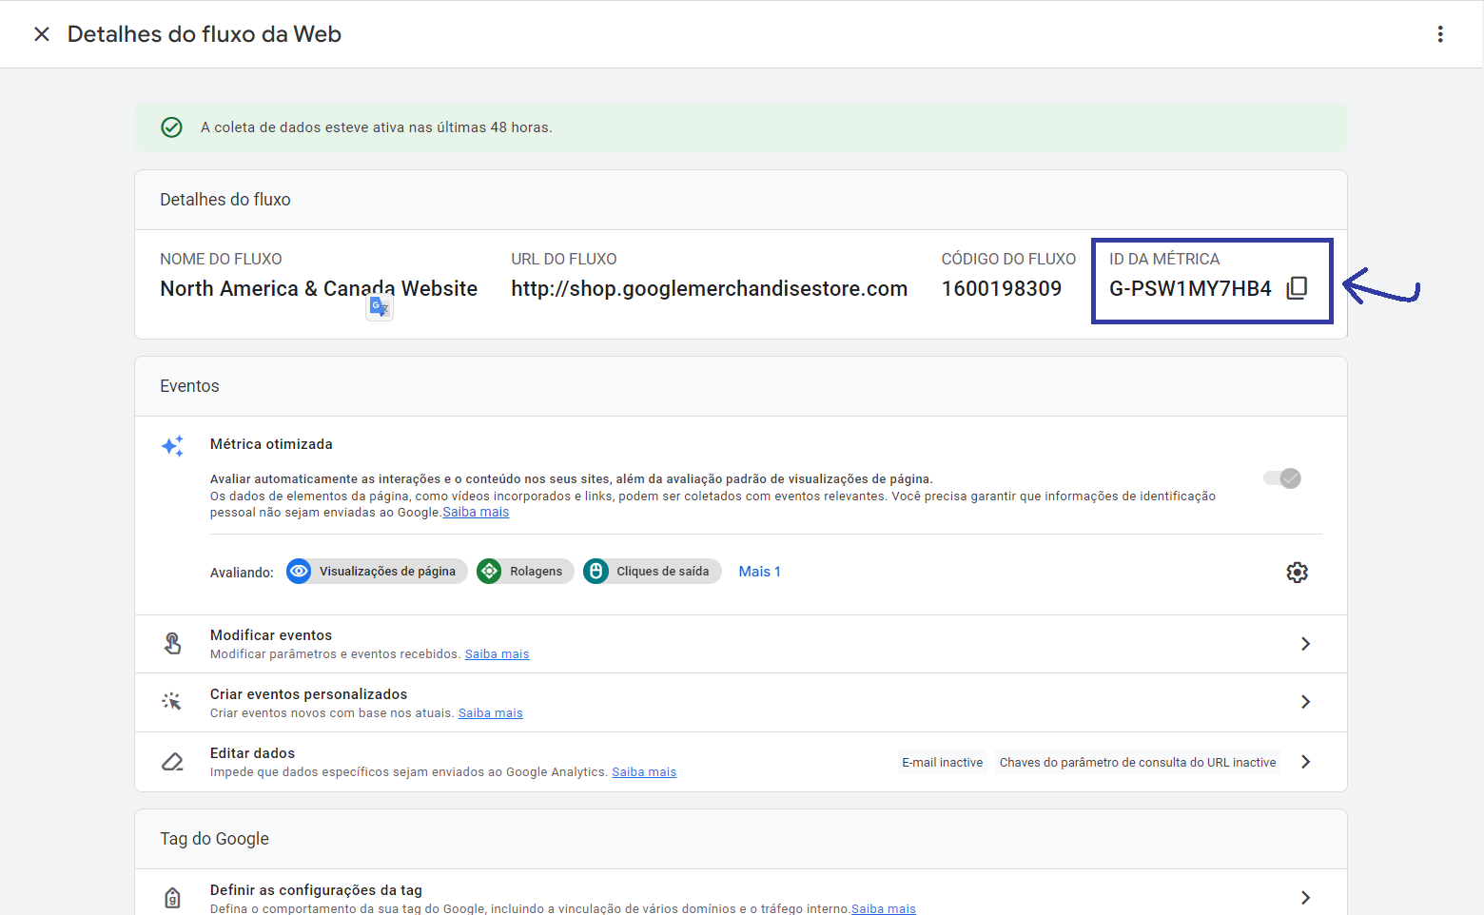Select the Cliques de saída chip
The image size is (1484, 915).
tap(653, 572)
